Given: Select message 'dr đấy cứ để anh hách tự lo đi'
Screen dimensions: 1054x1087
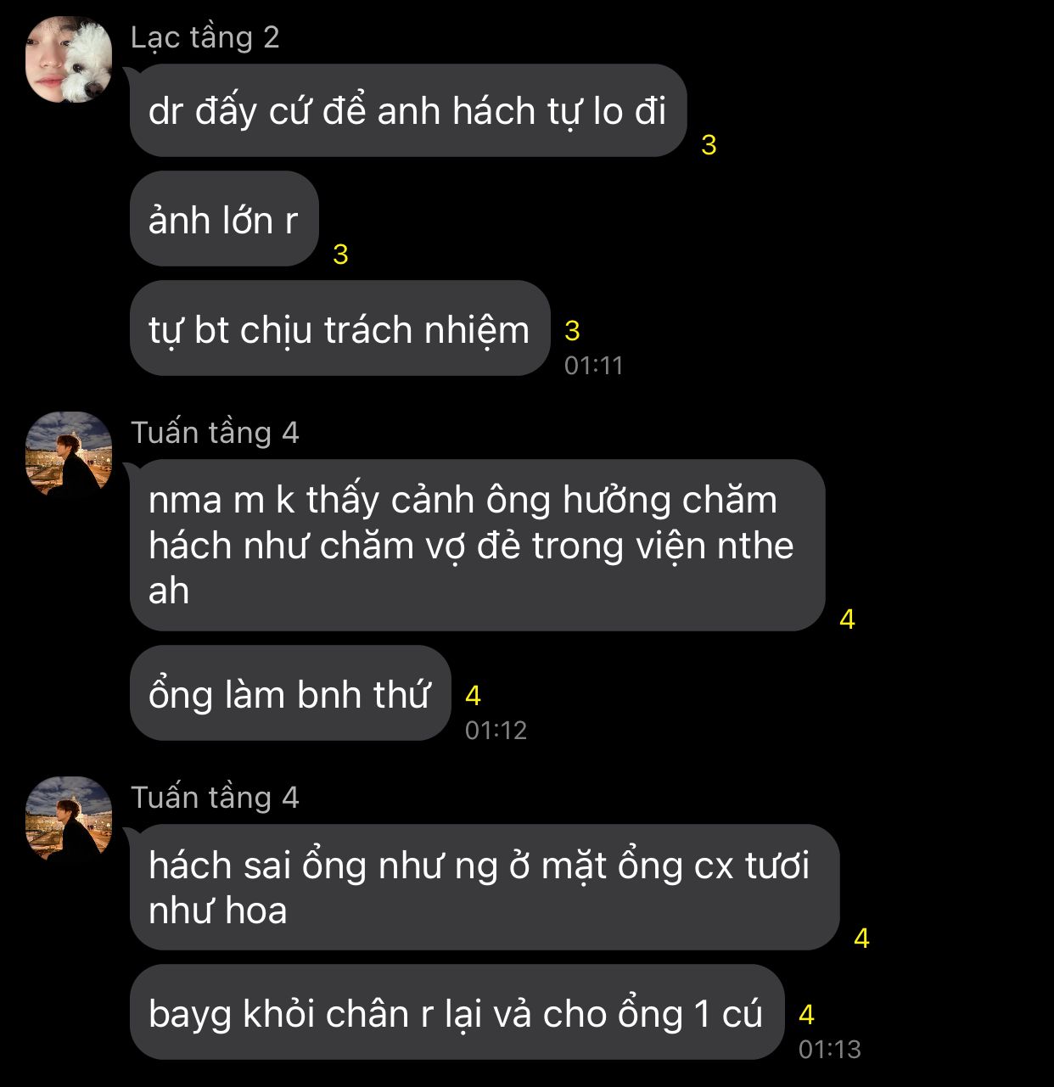Looking at the screenshot, I should (x=407, y=111).
